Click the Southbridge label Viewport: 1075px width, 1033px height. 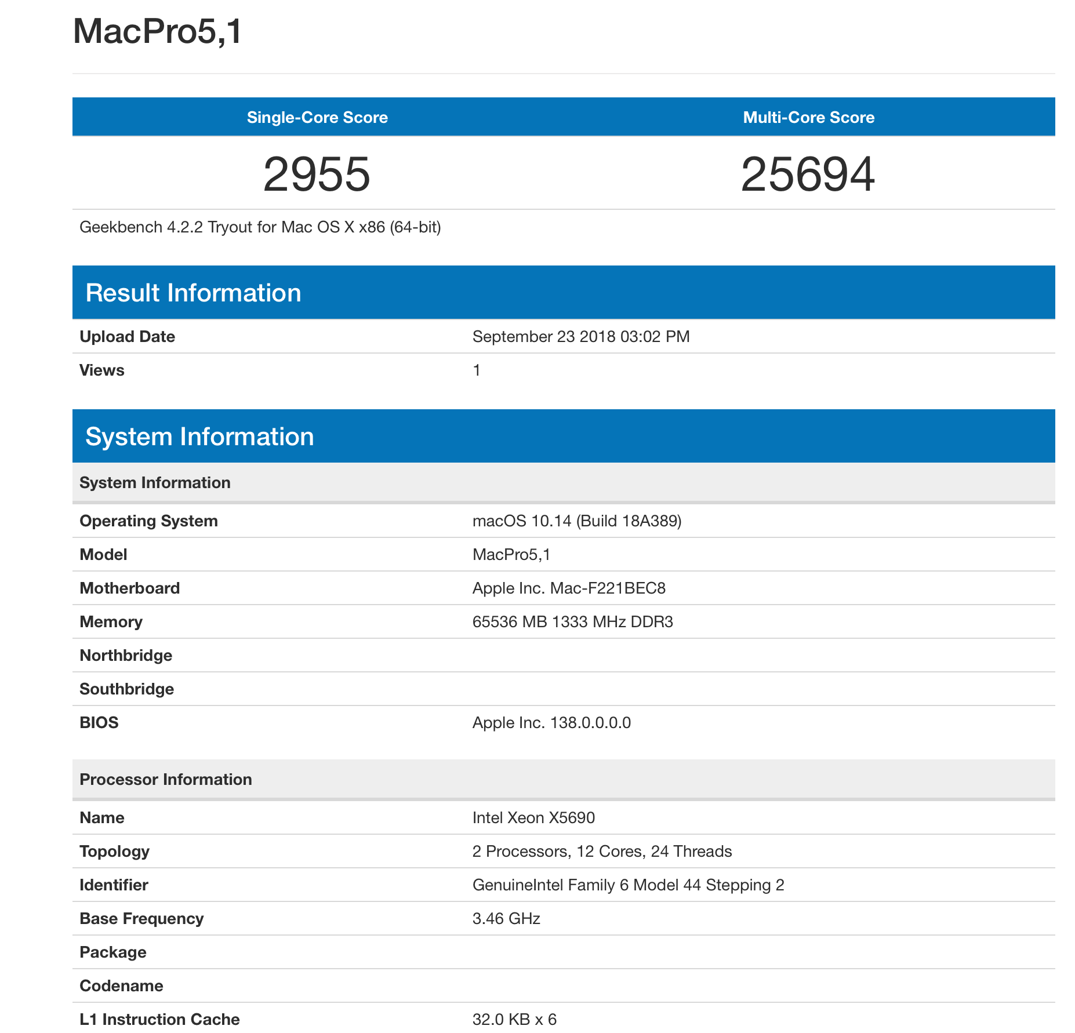point(126,689)
